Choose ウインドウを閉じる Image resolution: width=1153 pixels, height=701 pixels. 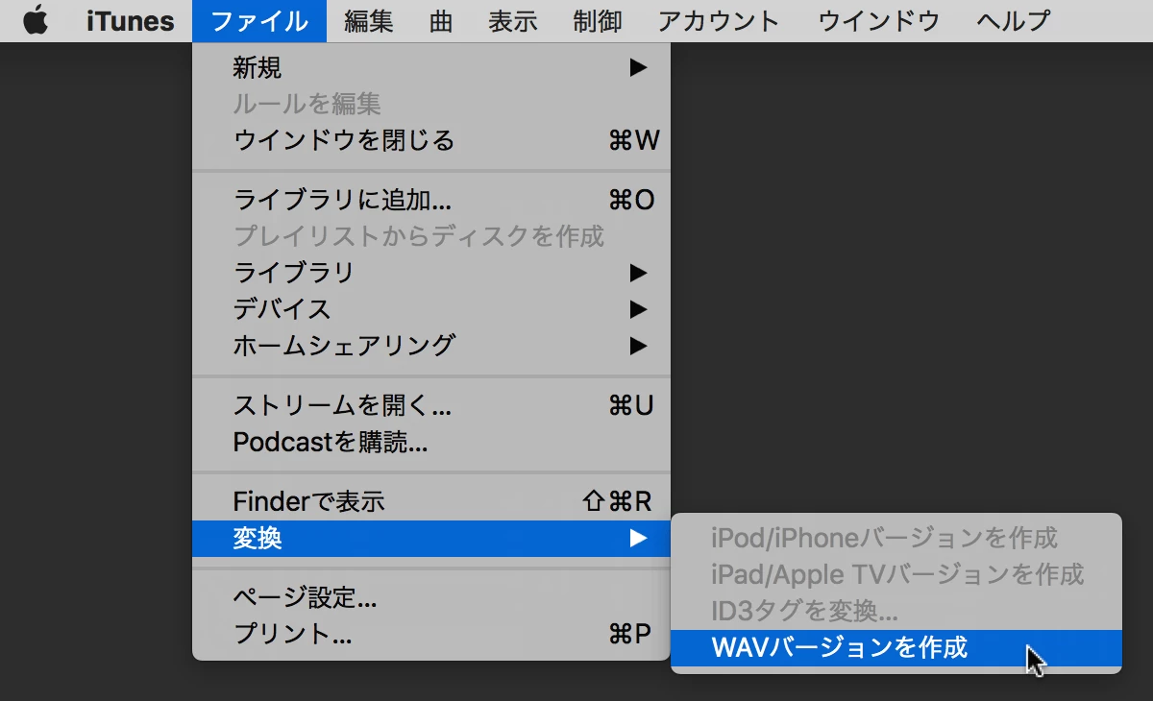(431, 140)
